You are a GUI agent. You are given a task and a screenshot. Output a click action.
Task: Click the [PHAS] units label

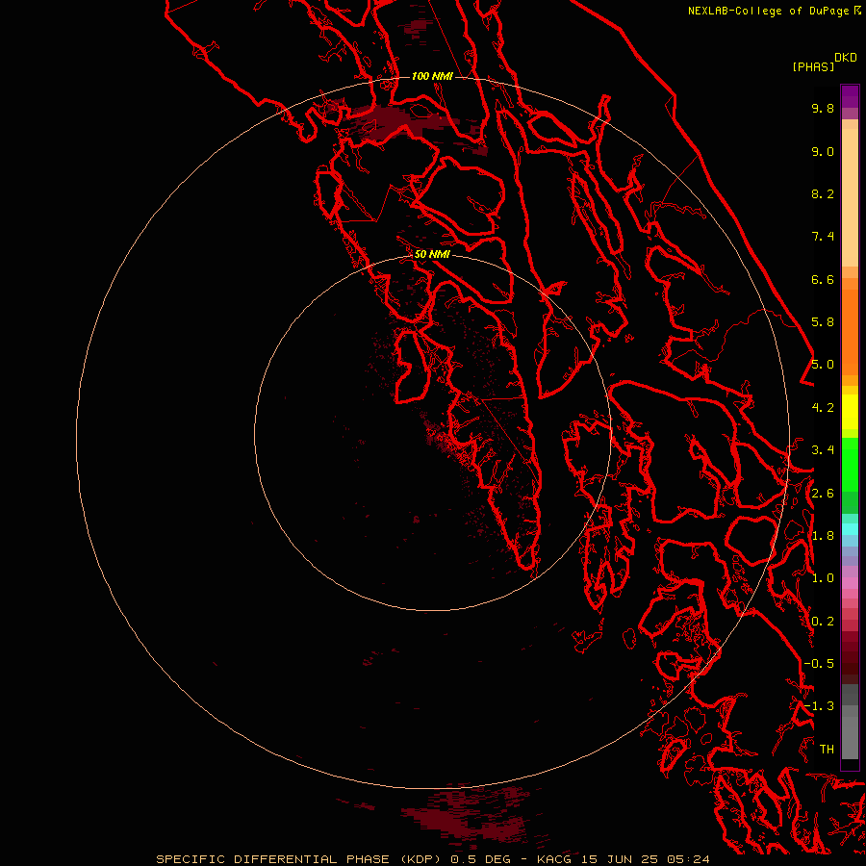(x=813, y=67)
